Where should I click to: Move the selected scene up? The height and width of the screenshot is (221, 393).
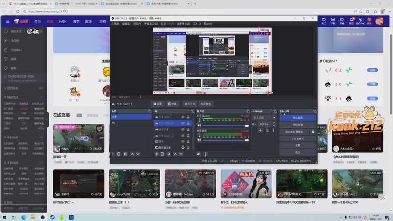click(x=132, y=154)
